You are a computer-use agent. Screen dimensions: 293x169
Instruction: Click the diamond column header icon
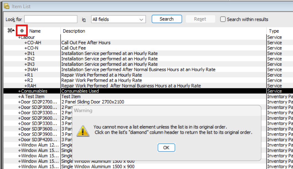(22, 31)
